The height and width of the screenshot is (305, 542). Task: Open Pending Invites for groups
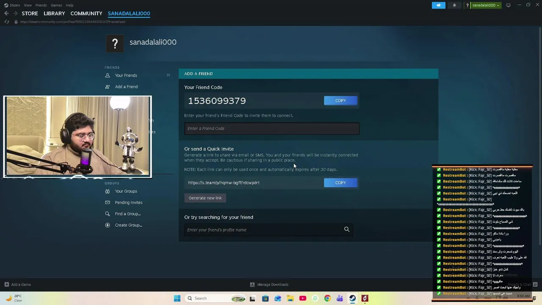click(129, 202)
